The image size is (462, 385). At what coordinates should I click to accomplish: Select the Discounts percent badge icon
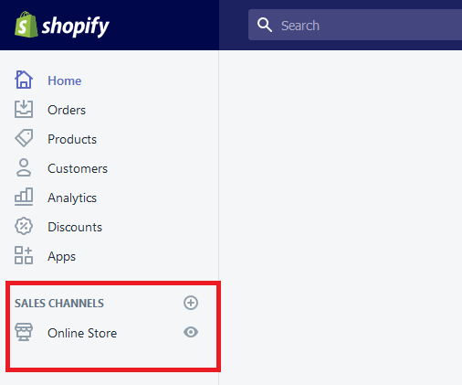24,226
